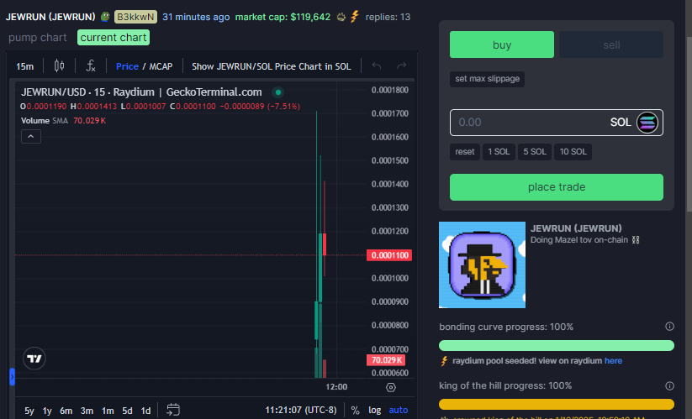Toggle percent scale on chart
This screenshot has width=692, height=419.
tap(356, 411)
